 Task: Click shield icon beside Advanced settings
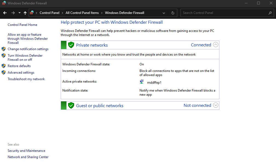pos(4,73)
